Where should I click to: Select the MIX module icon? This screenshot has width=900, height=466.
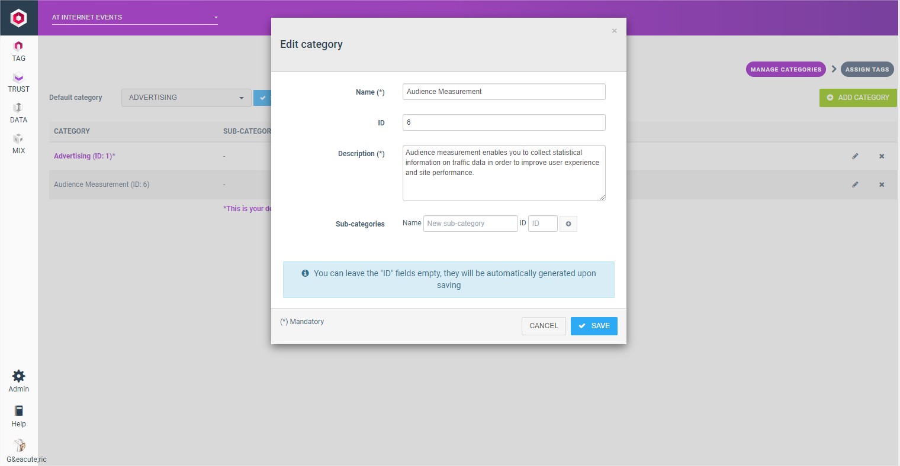18,143
